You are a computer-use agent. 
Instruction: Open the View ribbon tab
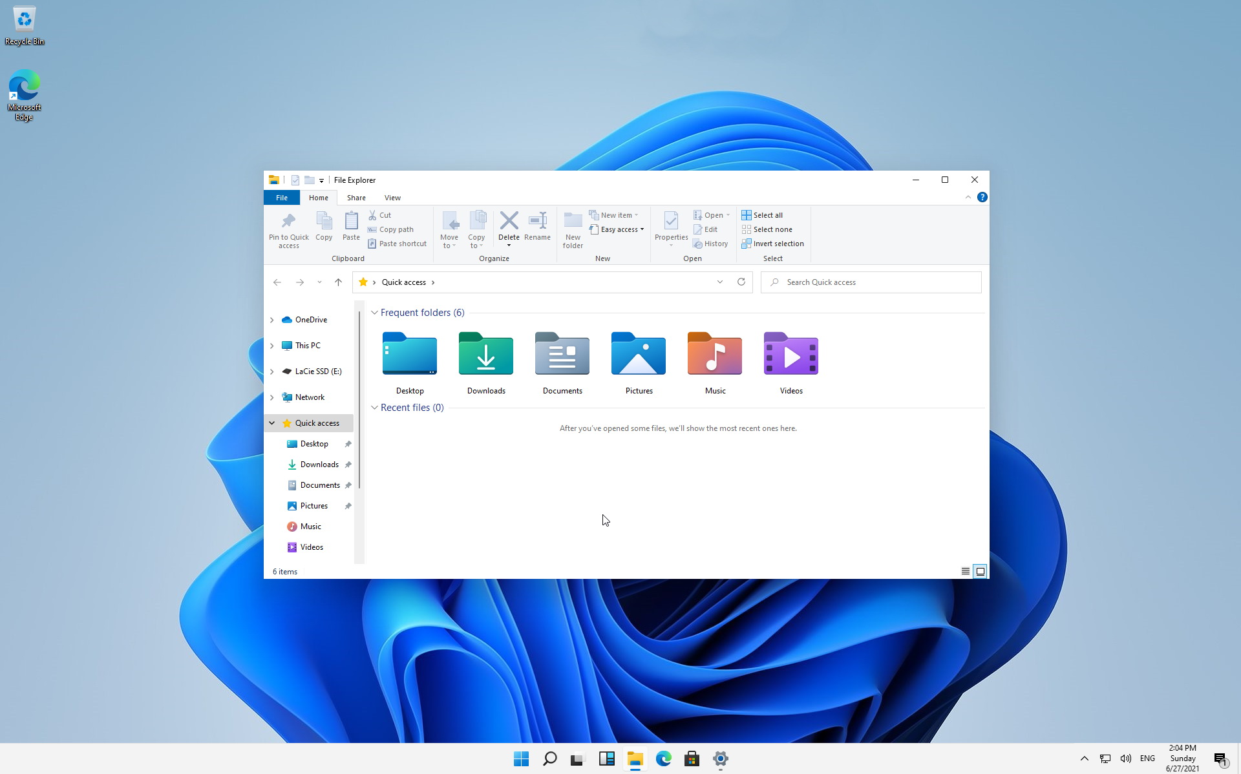point(392,198)
